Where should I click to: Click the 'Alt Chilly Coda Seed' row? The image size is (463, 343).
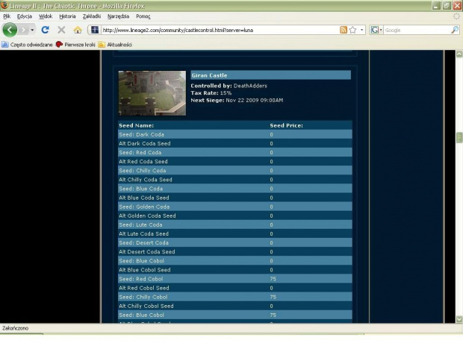pos(235,180)
